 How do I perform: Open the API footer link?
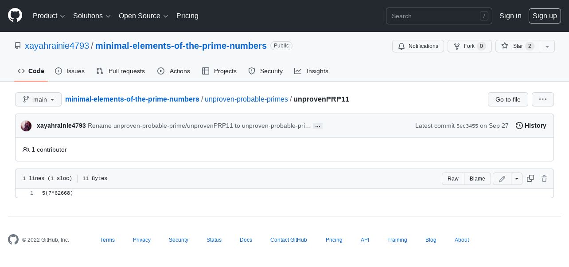click(365, 240)
